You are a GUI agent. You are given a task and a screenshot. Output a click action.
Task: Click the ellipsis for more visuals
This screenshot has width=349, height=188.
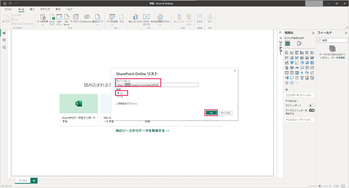(x=297, y=83)
